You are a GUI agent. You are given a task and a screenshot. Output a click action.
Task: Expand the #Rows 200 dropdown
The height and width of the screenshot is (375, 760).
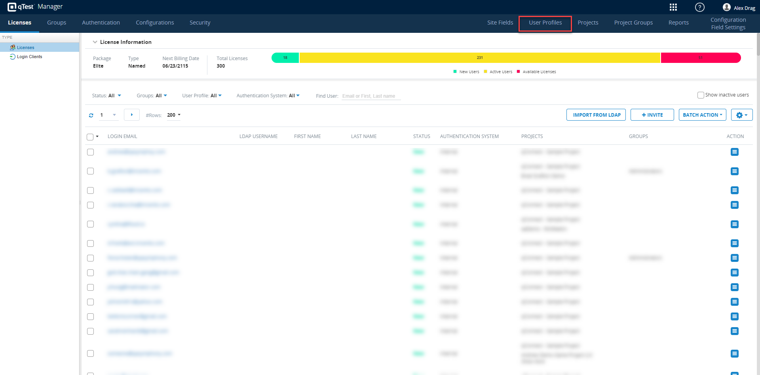(173, 115)
